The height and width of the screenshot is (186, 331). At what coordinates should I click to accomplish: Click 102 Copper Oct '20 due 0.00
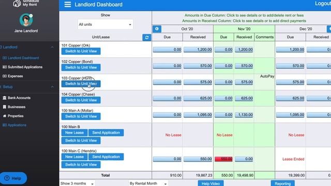(167, 66)
